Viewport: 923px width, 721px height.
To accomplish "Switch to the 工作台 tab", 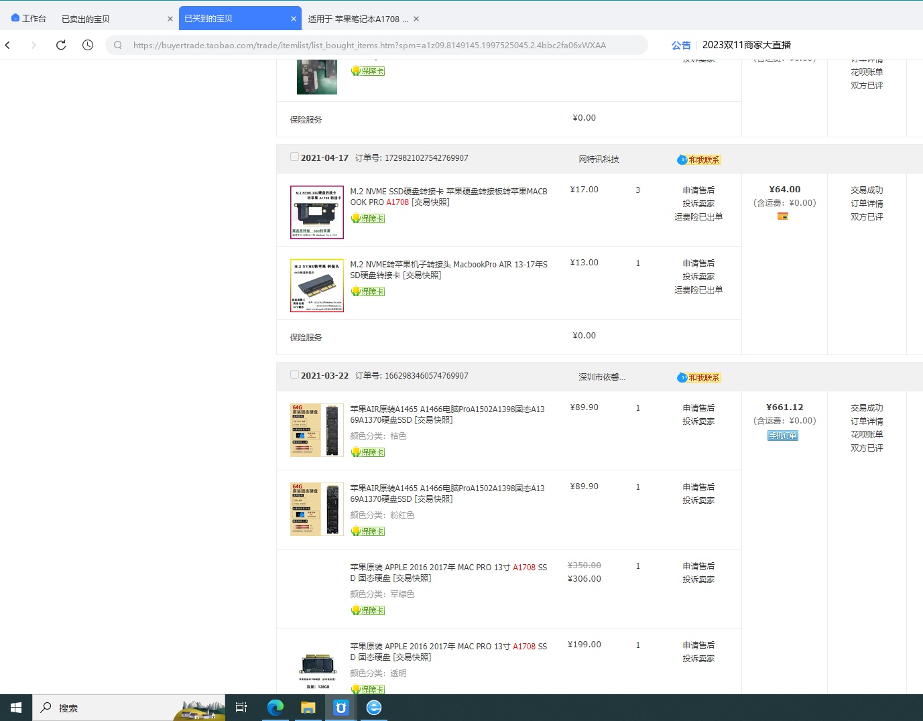I will tap(29, 18).
